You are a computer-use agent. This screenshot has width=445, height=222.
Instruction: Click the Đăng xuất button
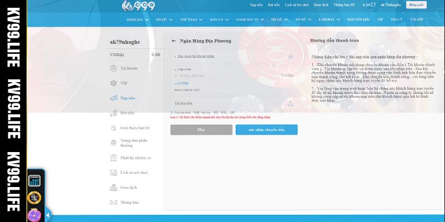[417, 5]
